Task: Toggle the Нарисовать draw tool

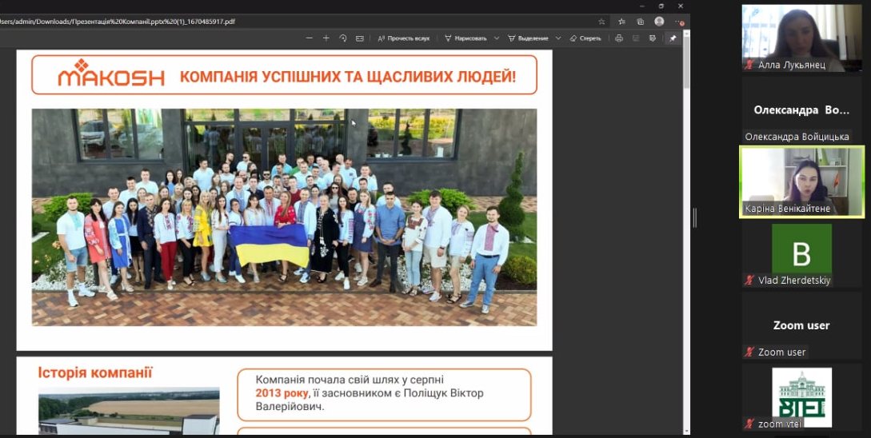Action: click(465, 38)
